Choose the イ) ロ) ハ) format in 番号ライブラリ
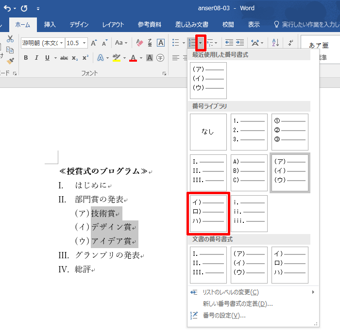Viewport: 340px width, 335px height. (208, 214)
